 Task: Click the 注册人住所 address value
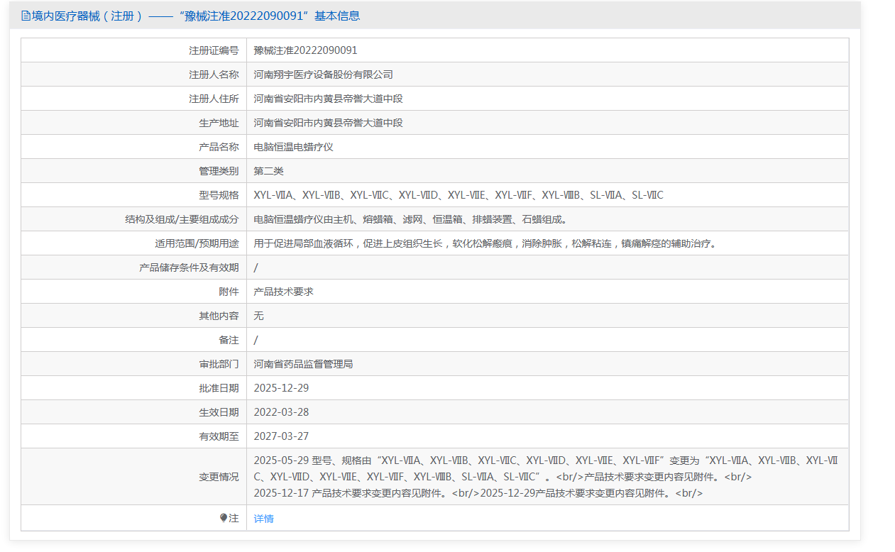coord(329,99)
